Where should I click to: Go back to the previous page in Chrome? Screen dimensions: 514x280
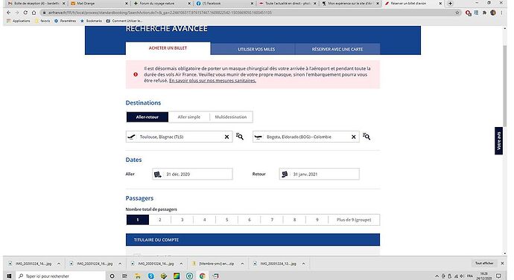pos(8,13)
